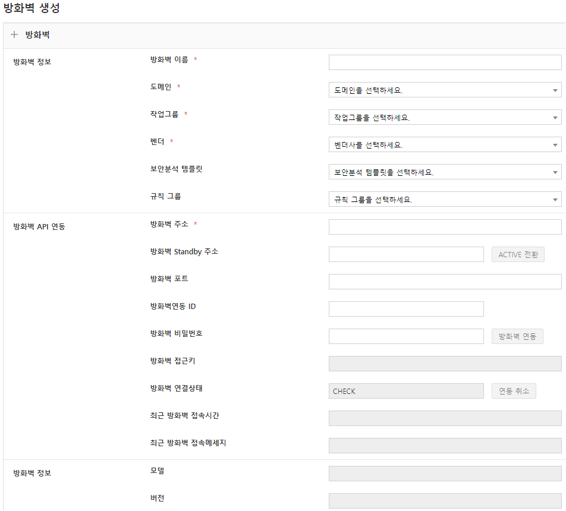Click the 방화벽 API 연동 section label
Viewport: 566px width, 511px height.
(39, 226)
